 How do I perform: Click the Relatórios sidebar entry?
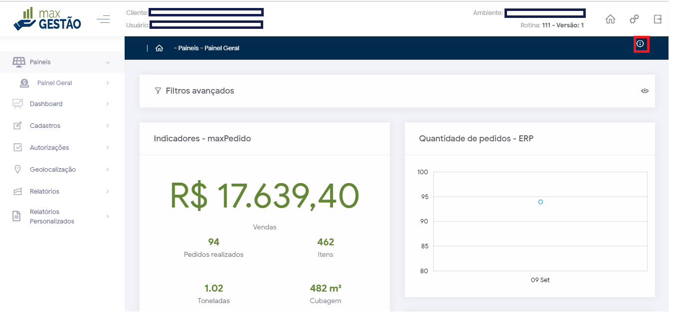click(x=44, y=192)
